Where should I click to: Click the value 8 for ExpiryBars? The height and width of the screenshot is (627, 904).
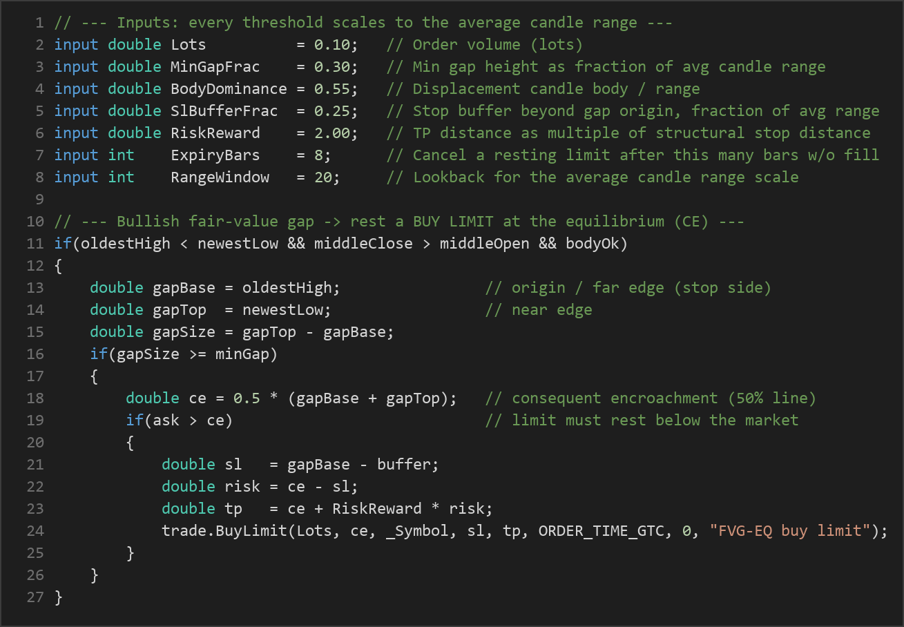[318, 155]
